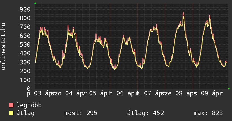
Task: Click the highest peak on 08 ápr
Action: (x=183, y=12)
